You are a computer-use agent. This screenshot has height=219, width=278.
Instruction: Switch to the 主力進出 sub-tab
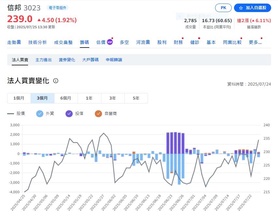tap(43, 60)
